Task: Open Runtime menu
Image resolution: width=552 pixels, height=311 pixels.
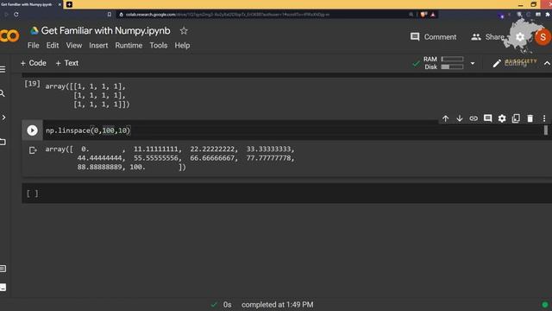Action: tap(129, 46)
